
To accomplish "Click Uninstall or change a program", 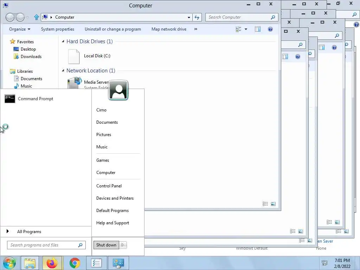I will point(113,29).
